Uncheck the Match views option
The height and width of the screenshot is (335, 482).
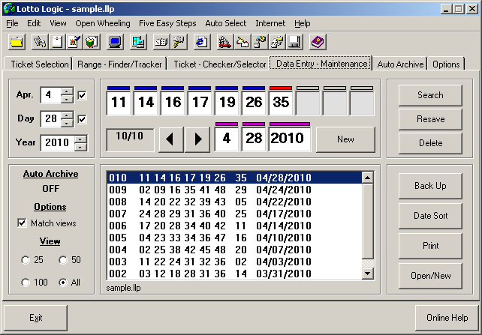22,223
